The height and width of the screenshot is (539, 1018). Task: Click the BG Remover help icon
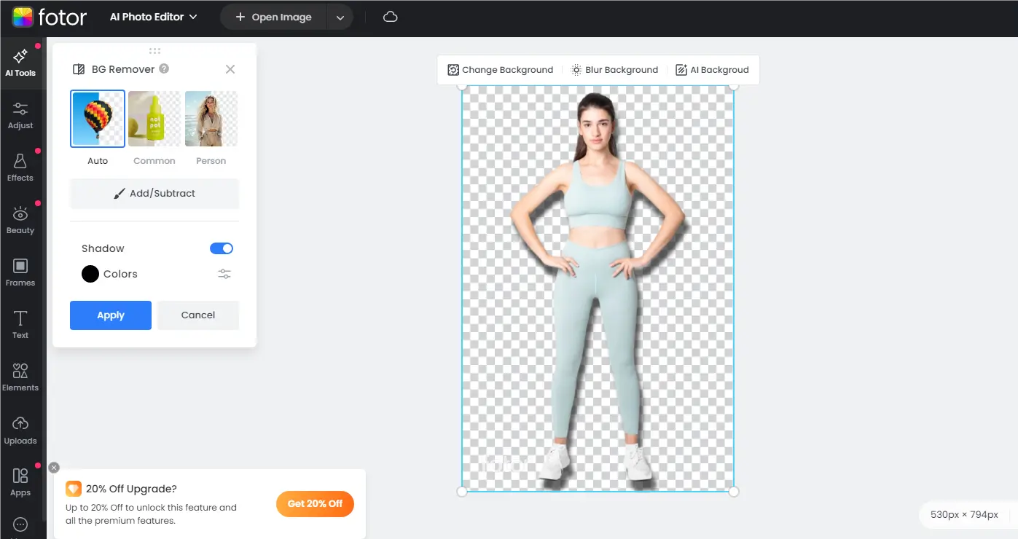pyautogui.click(x=164, y=68)
